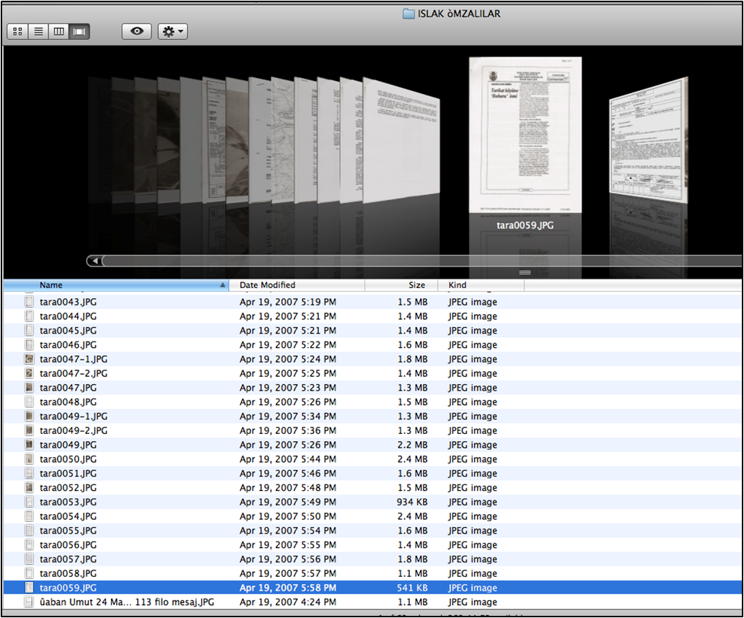Switch to list view mode
The width and height of the screenshot is (744, 618).
pos(38,32)
